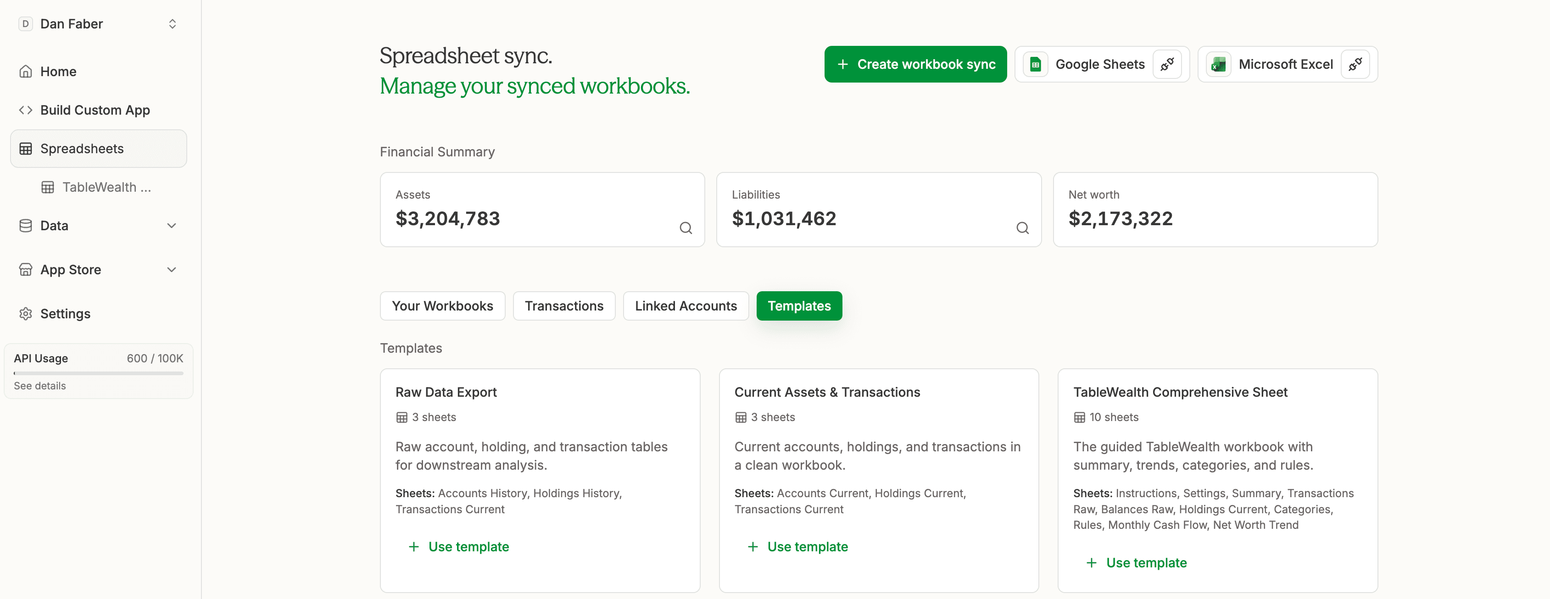Expand the Data section chevron
This screenshot has height=599, width=1550.
(172, 226)
